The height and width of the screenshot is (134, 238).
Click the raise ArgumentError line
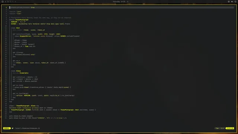[x=47, y=36]
